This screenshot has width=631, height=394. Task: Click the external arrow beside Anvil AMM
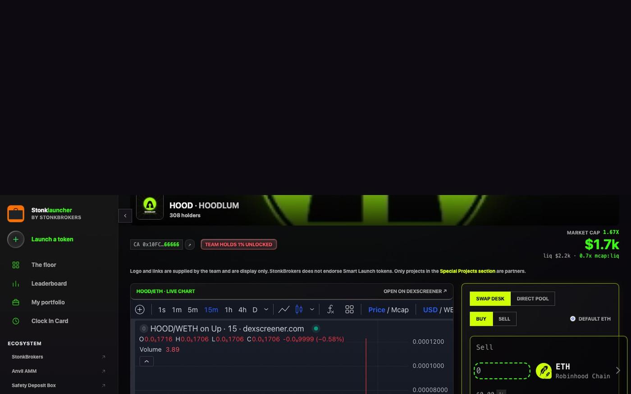[x=103, y=371]
